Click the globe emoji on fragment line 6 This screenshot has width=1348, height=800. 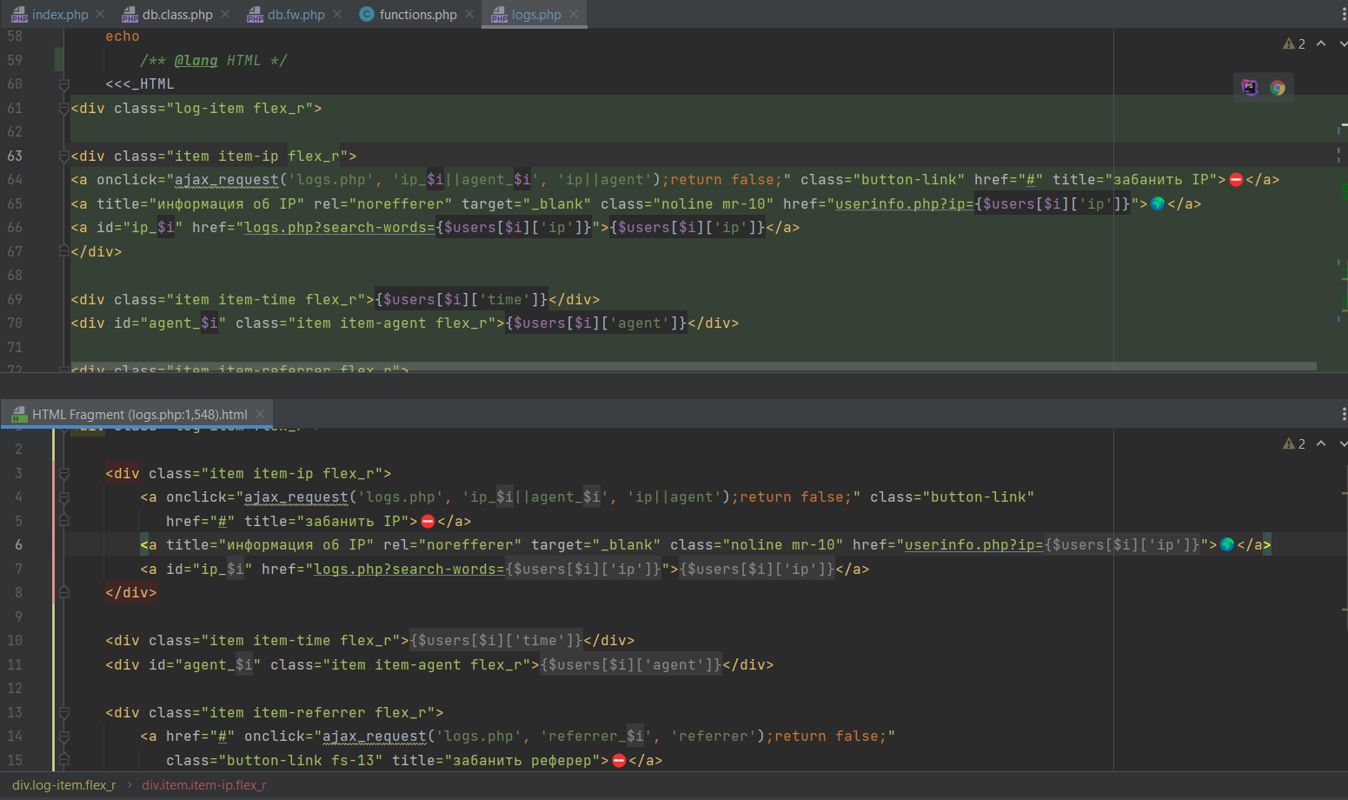1227,545
